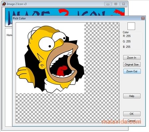Select the Original Size button
The image size is (149, 132).
[x=132, y=65]
